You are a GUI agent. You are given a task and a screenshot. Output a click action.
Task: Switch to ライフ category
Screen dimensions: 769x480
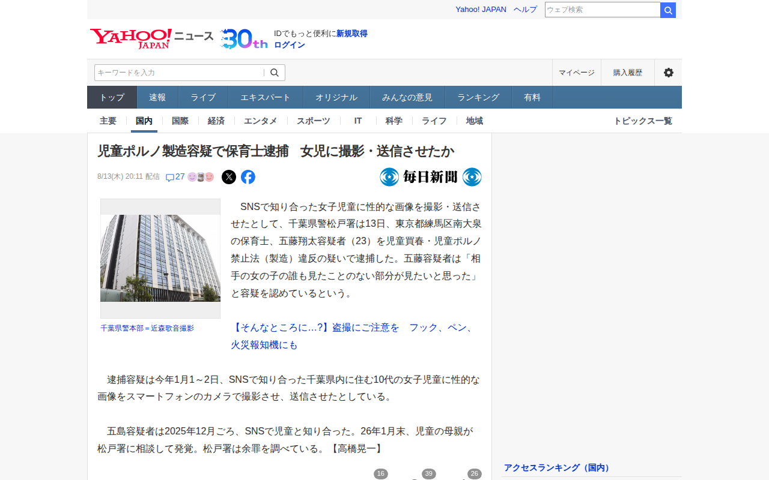[x=434, y=121]
